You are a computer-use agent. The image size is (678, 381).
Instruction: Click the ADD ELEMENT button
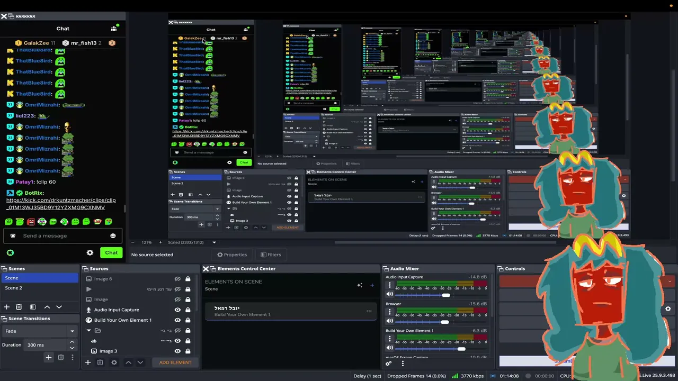click(x=175, y=362)
